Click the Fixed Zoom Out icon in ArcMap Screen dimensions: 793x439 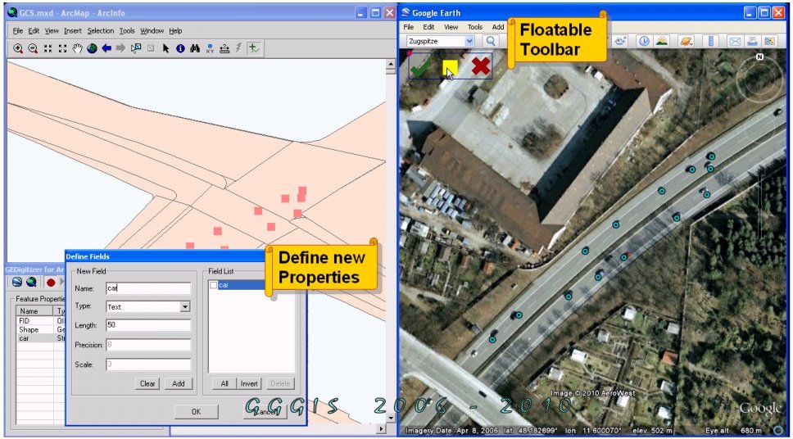[x=63, y=48]
